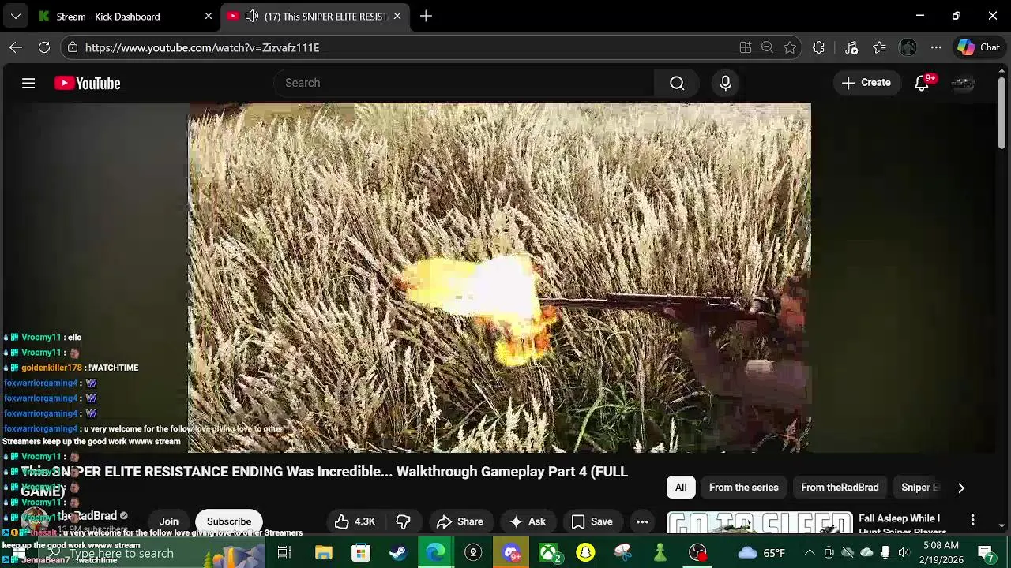Image resolution: width=1011 pixels, height=568 pixels.
Task: Dislike the video with thumbs down
Action: tap(403, 521)
